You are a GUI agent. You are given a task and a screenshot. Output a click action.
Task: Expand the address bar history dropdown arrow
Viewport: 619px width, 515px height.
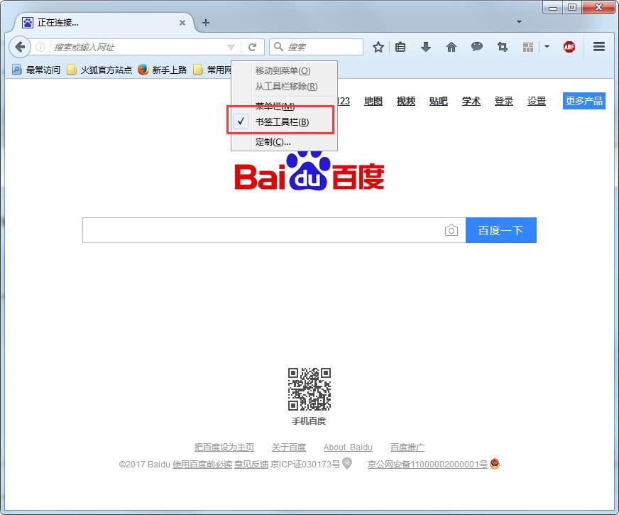pos(231,47)
